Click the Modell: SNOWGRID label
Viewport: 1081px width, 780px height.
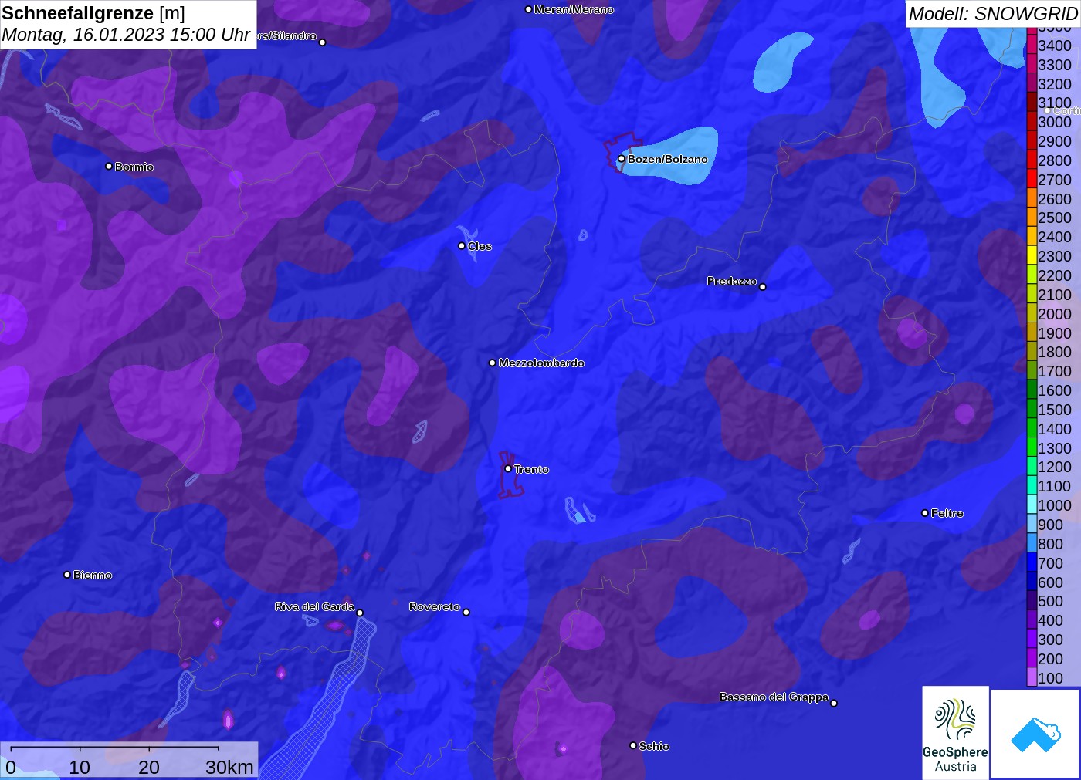pyautogui.click(x=993, y=14)
